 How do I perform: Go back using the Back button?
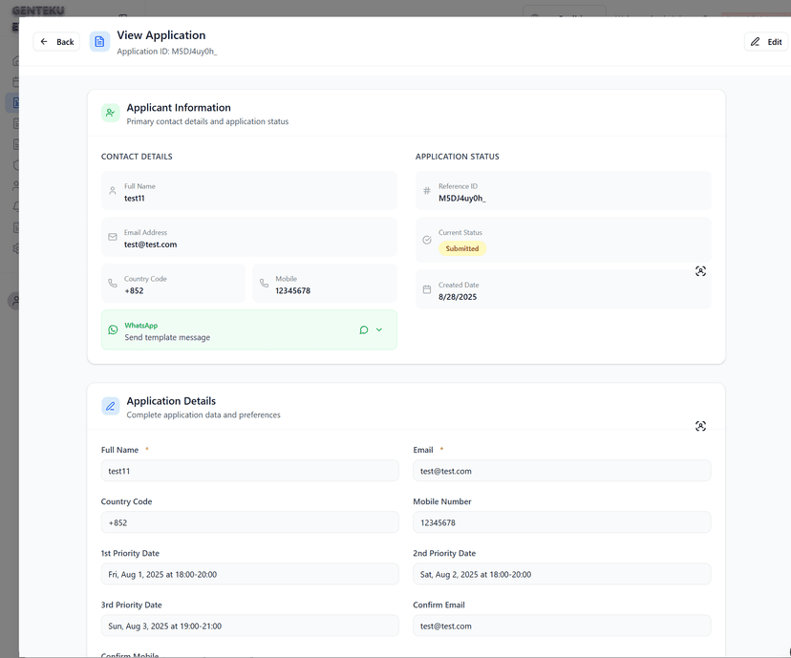(55, 41)
